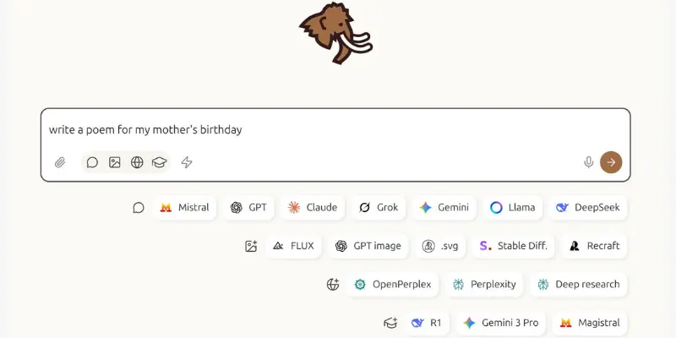Pick the Claude model chip
The width and height of the screenshot is (676, 338).
tap(313, 207)
